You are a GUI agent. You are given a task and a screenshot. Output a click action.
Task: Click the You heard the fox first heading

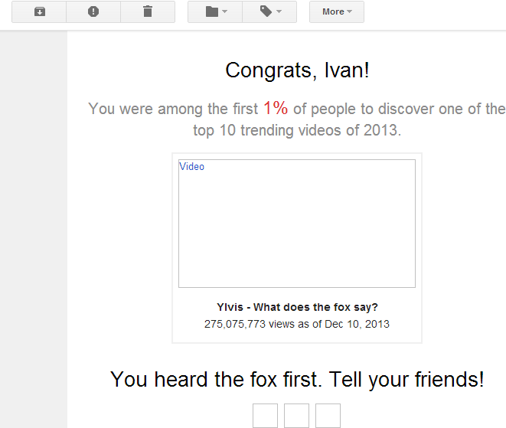(297, 380)
